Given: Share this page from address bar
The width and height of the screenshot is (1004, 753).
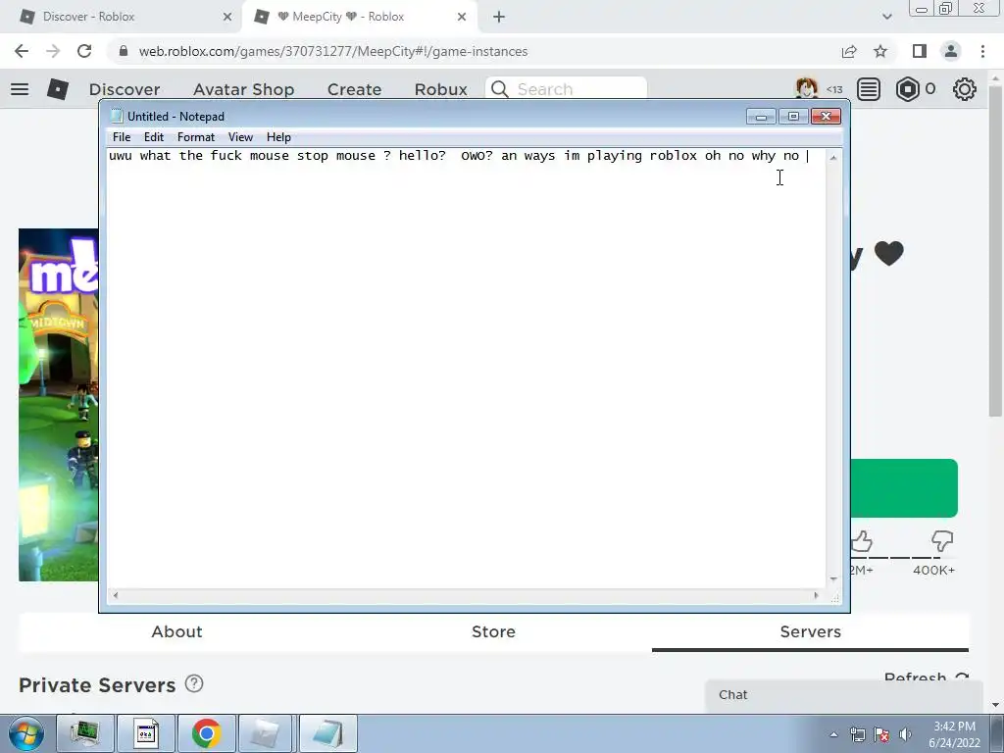Looking at the screenshot, I should [849, 51].
